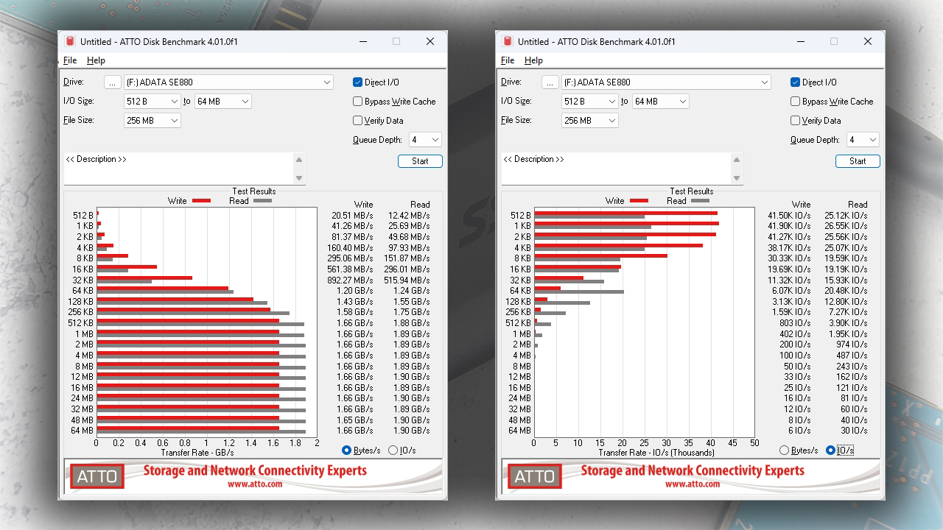Select Bytes/s radio button in right window
This screenshot has width=943, height=530.
point(784,451)
